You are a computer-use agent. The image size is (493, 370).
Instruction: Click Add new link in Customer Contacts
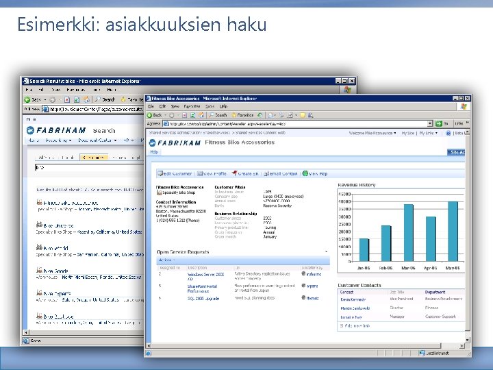(x=355, y=325)
